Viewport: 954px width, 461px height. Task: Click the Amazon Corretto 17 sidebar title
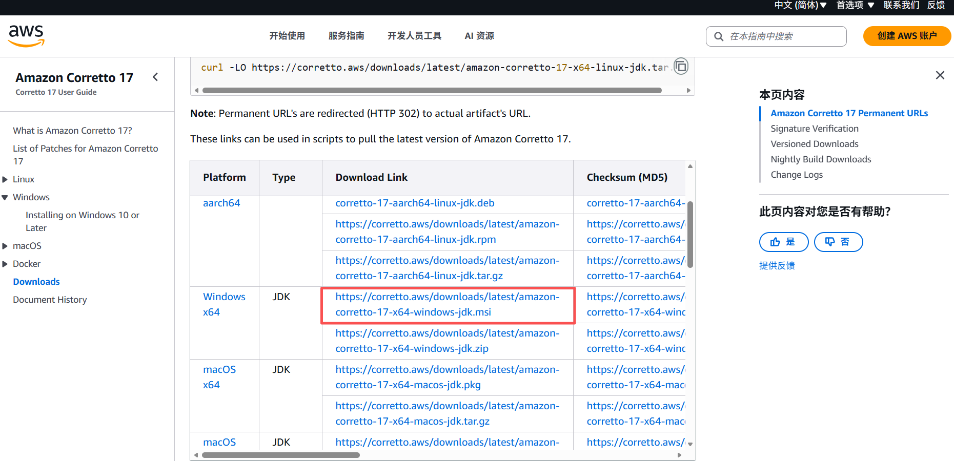[74, 77]
